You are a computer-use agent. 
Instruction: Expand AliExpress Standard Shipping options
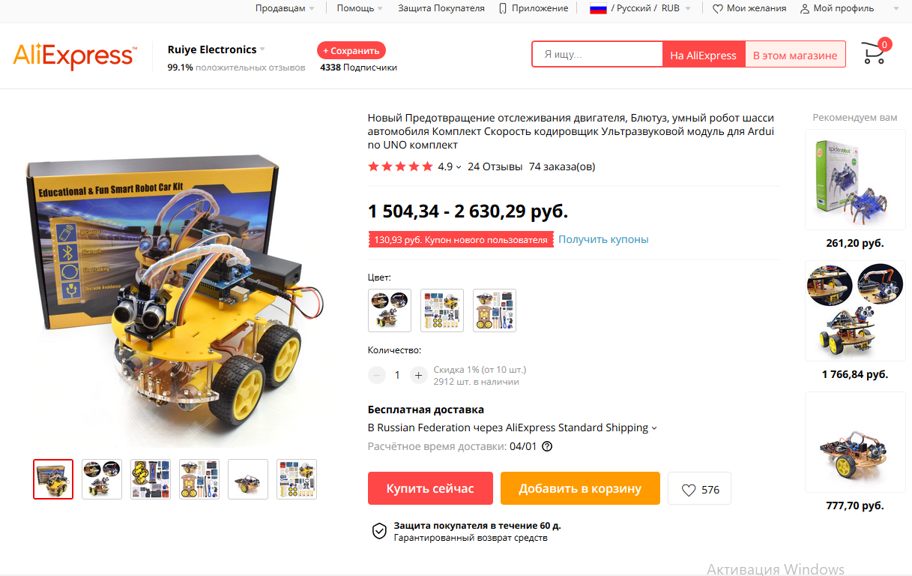[x=654, y=428]
